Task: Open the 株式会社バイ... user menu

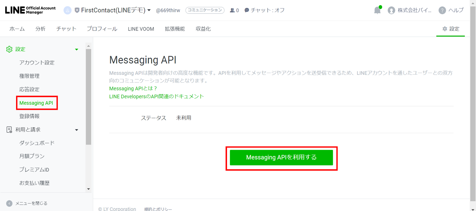Action: tap(410, 10)
